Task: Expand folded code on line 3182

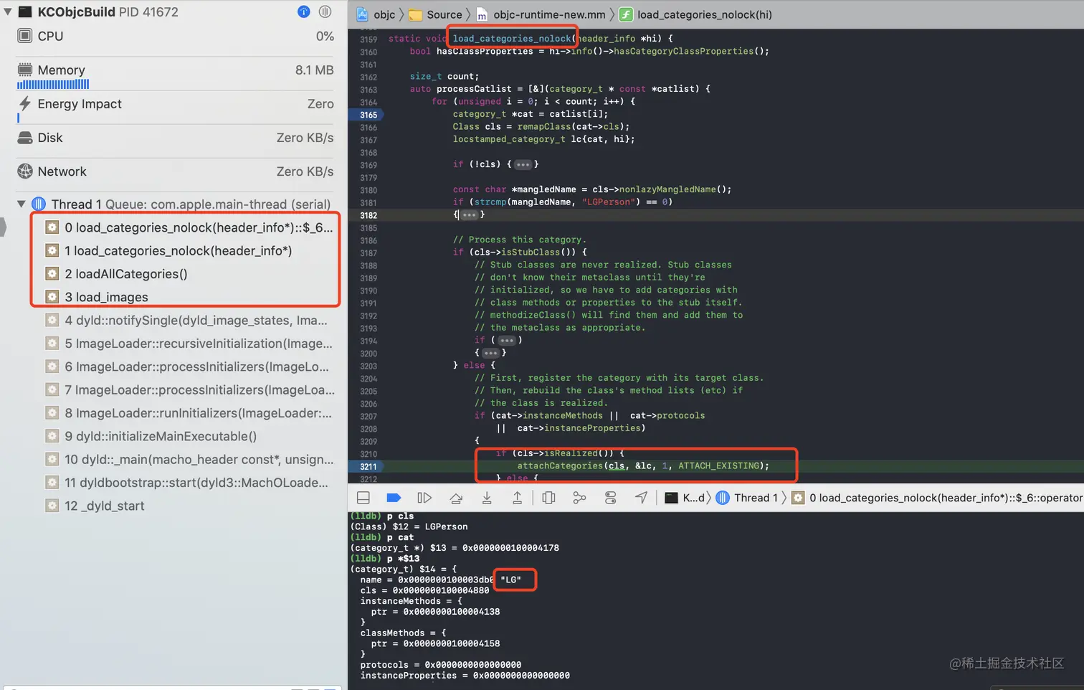Action: click(x=470, y=214)
